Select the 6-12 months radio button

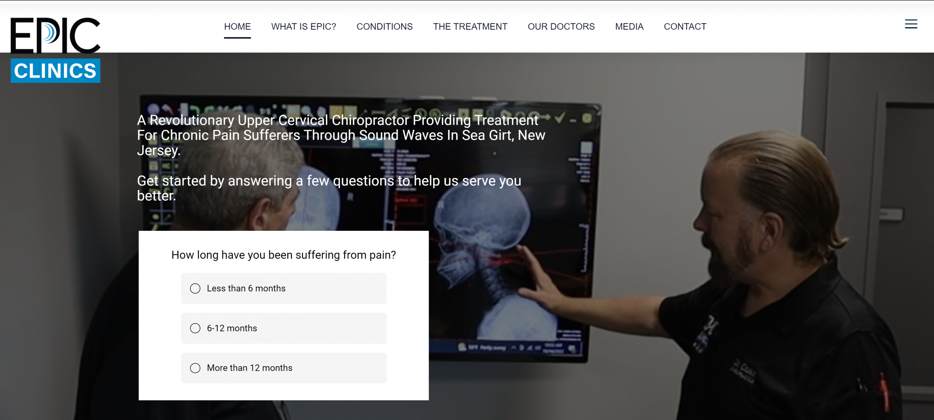[x=195, y=328]
